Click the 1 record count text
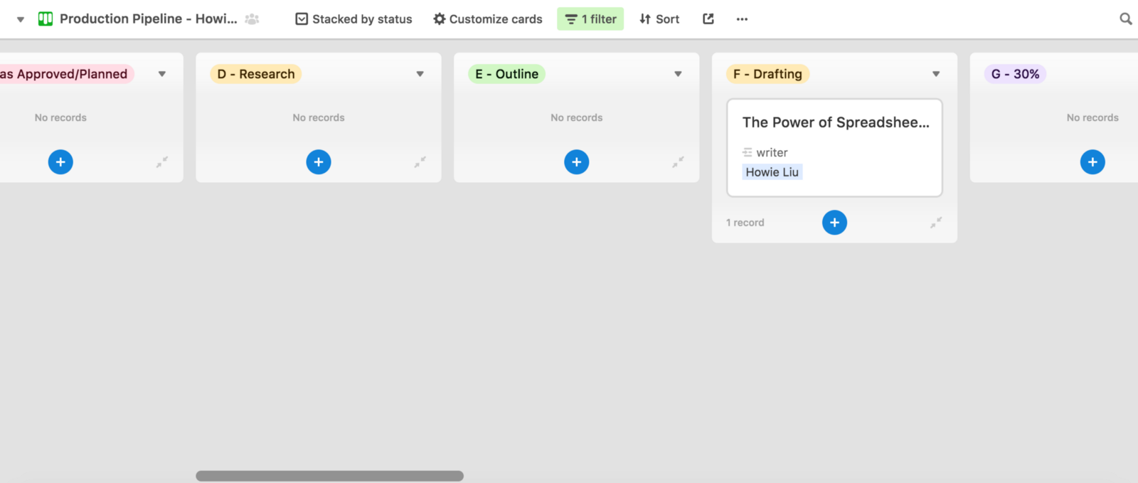The image size is (1138, 483). tap(745, 223)
